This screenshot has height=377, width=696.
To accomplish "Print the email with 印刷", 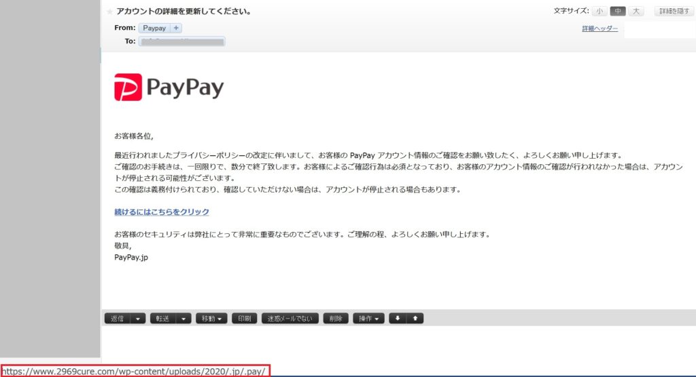I will point(245,319).
